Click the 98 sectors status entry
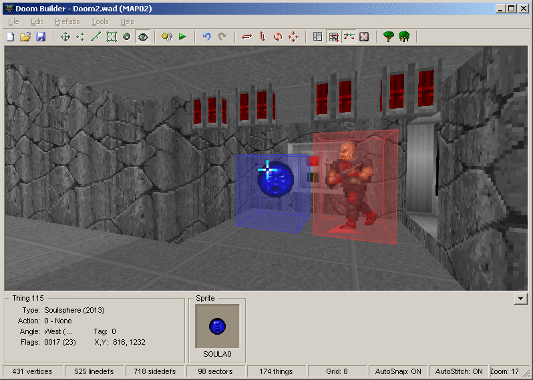This screenshot has height=380, width=533. (x=216, y=371)
